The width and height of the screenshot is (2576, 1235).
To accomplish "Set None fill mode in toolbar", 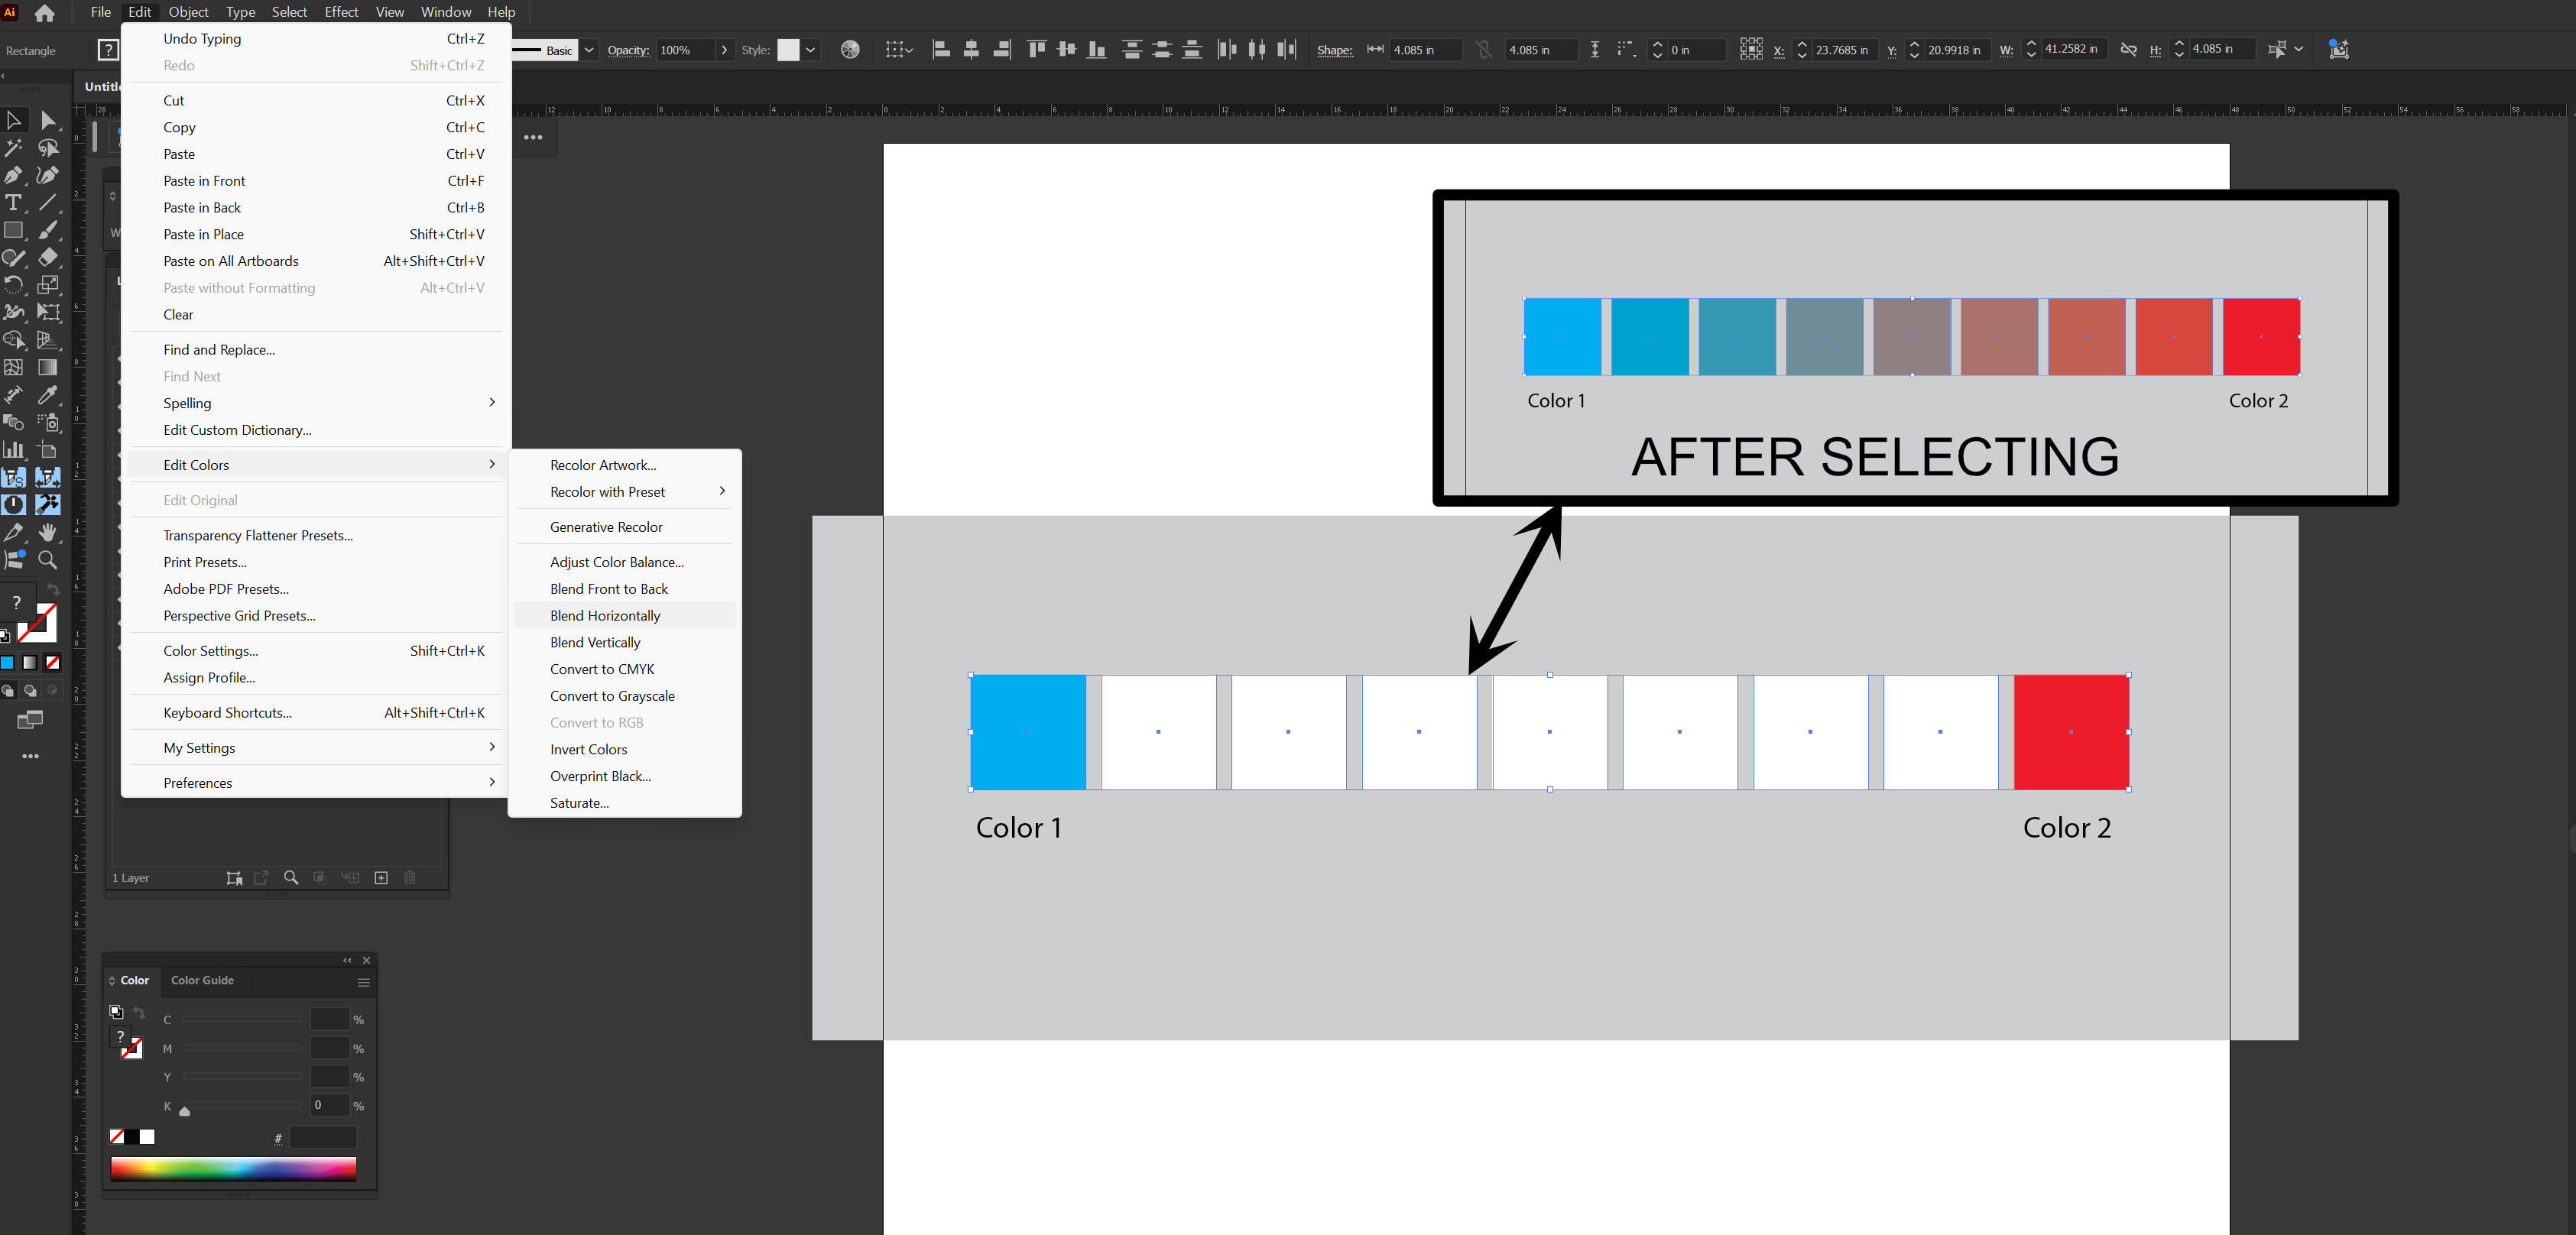I will click(53, 662).
